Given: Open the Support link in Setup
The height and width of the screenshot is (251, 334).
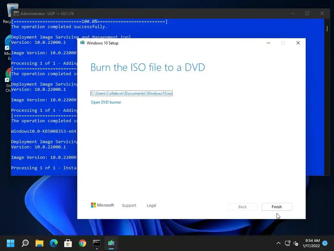Looking at the screenshot, I should [129, 205].
